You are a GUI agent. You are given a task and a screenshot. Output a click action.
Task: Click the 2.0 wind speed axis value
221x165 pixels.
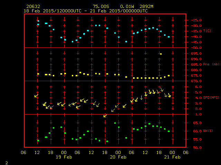[198, 109]
